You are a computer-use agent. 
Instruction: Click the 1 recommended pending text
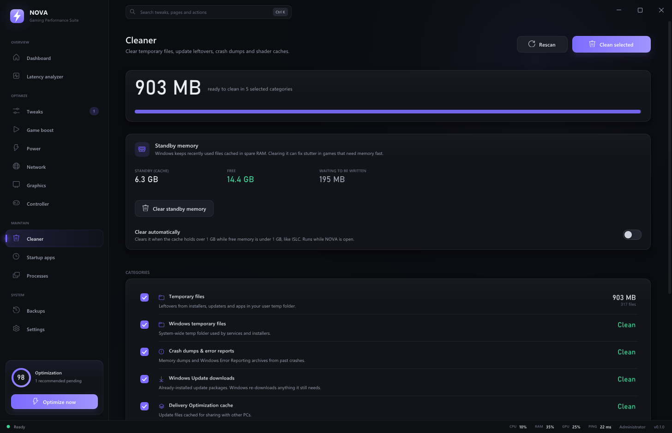(x=58, y=381)
